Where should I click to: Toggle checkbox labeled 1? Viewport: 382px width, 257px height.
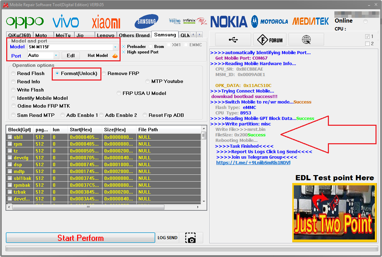coord(367,37)
